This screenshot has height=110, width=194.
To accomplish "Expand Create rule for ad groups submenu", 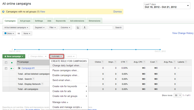I will tap(69, 96).
